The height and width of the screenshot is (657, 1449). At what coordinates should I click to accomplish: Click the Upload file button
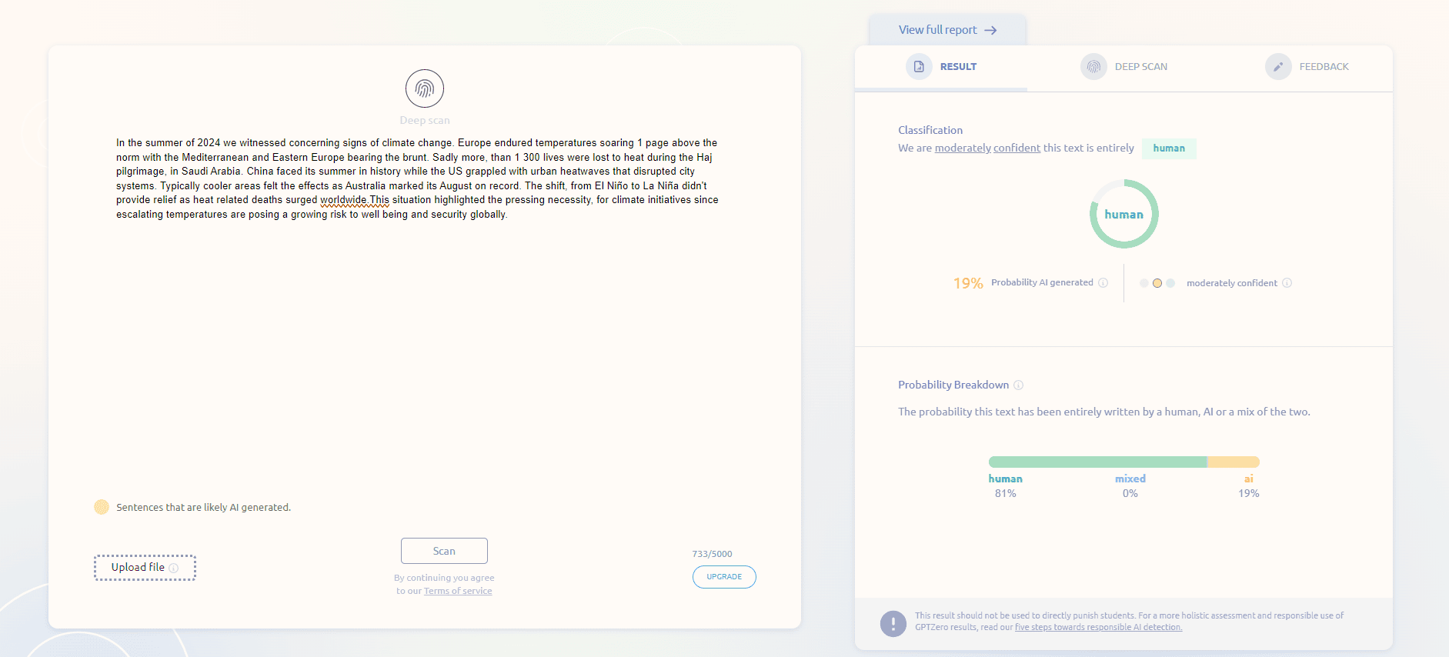[139, 568]
